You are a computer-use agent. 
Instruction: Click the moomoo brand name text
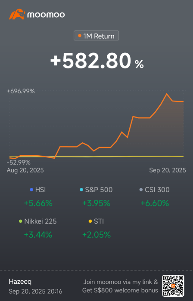(46, 15)
